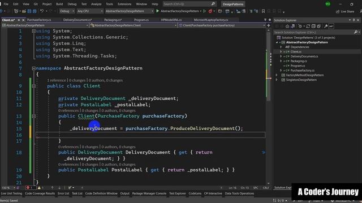Click the search magnifier in Solution Explorer
The image size is (362, 203).
point(356,32)
